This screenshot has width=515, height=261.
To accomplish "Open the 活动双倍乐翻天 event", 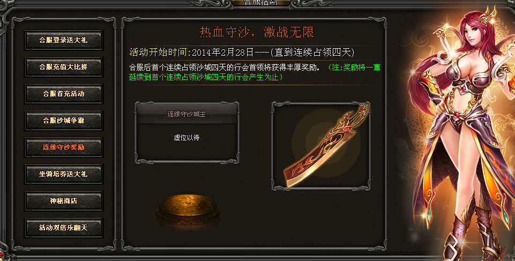I will tap(63, 228).
